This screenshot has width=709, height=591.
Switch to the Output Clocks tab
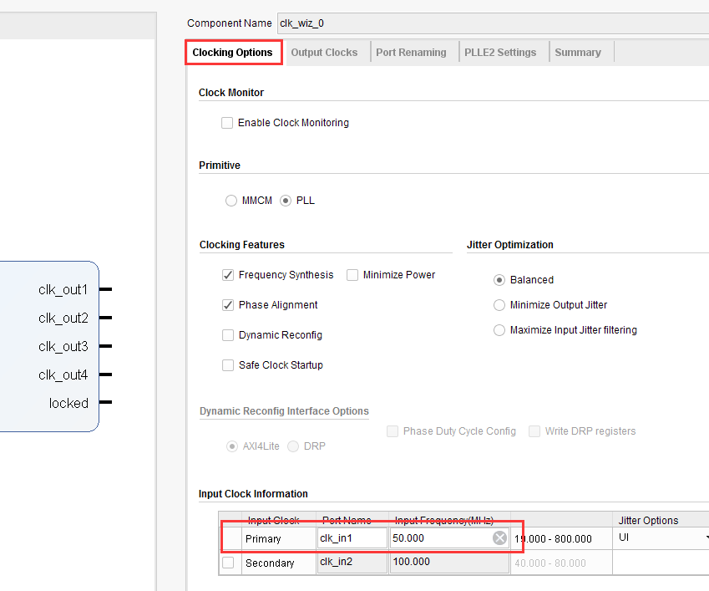[x=324, y=53]
